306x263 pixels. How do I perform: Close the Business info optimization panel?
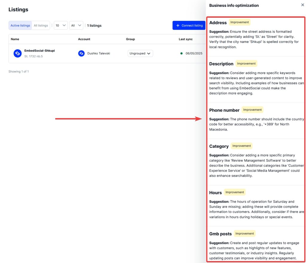(x=302, y=5)
